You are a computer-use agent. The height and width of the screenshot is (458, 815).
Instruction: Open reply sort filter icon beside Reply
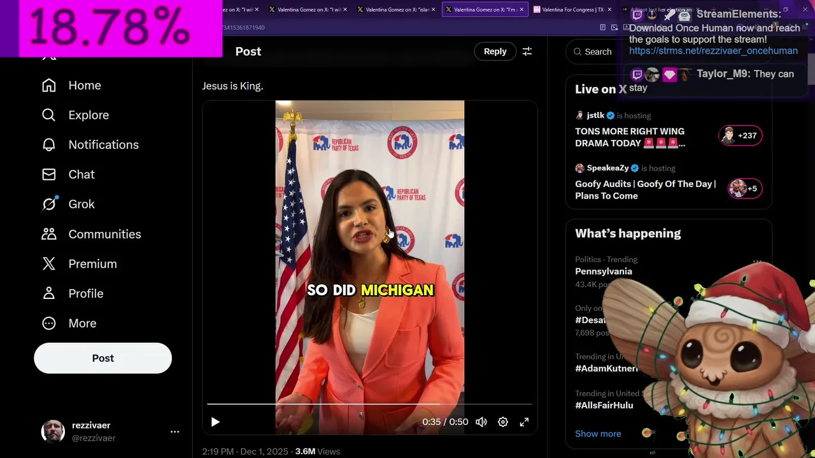coord(527,52)
